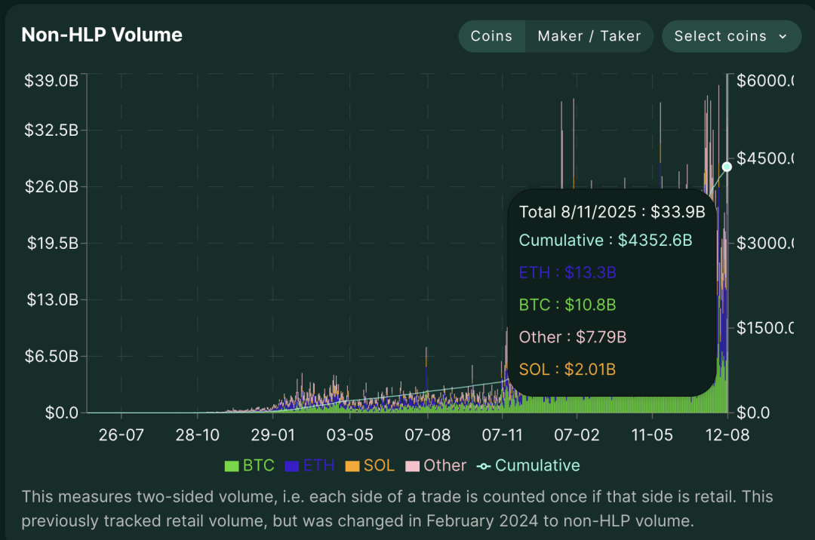Switch to the Maker / Taker tab

pyautogui.click(x=589, y=36)
